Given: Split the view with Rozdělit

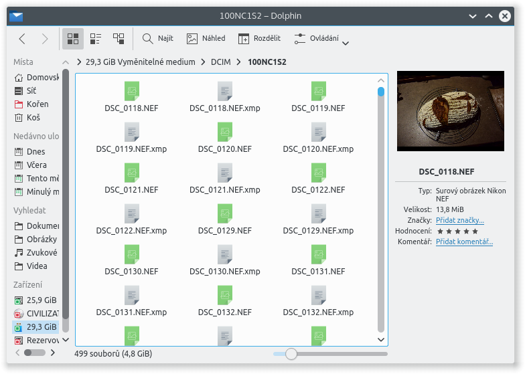Looking at the screenshot, I should click(x=259, y=39).
